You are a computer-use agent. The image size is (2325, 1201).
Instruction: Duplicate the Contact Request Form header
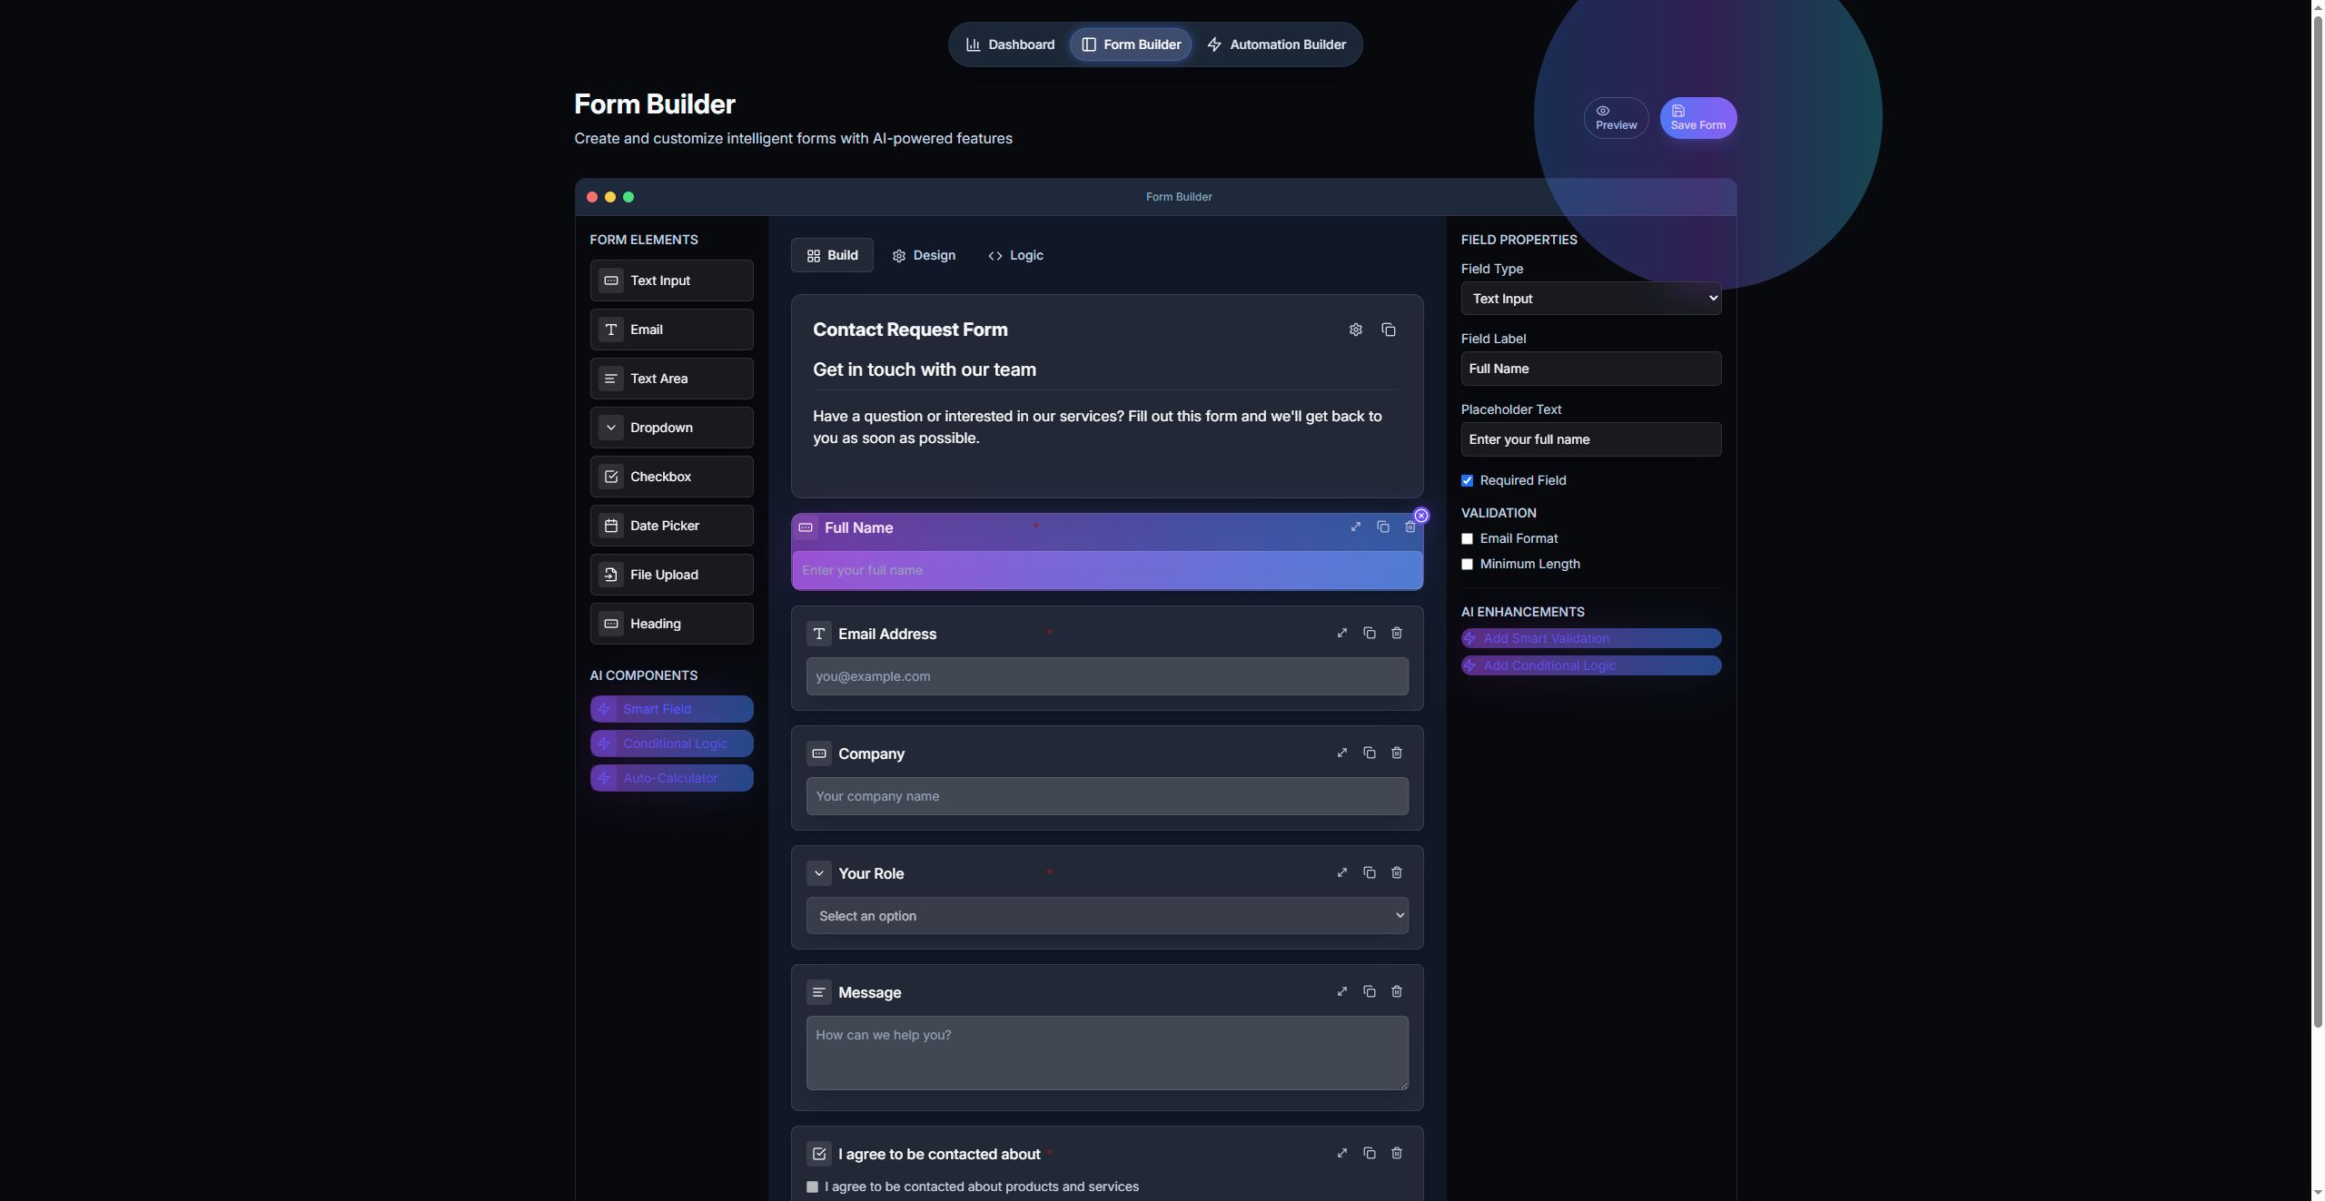1388,330
